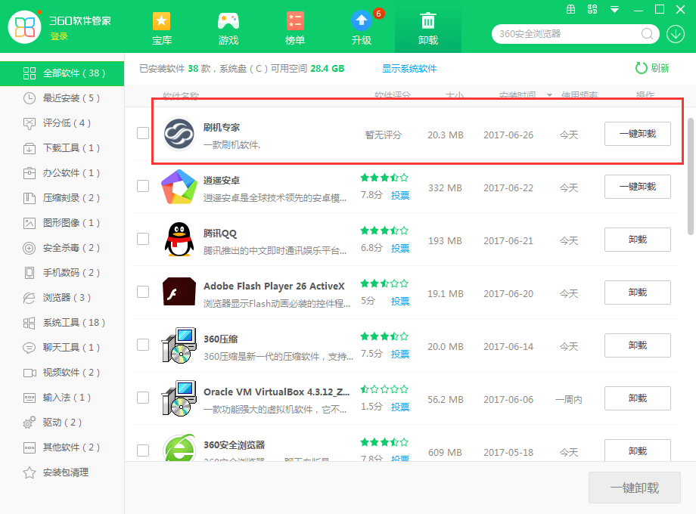Image resolution: width=696 pixels, height=514 pixels.
Task: Select the Oracle VM VirtualBox checkbox
Action: pyautogui.click(x=142, y=398)
